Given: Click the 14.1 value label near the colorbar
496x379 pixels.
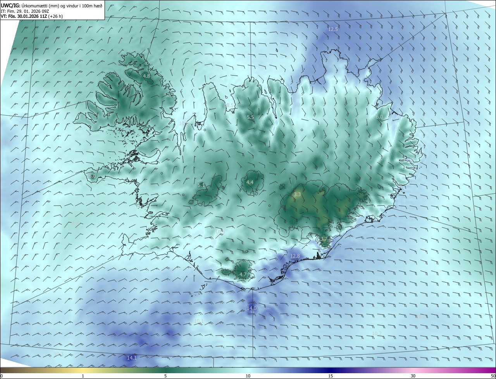Looking at the screenshot, I should click(132, 358).
